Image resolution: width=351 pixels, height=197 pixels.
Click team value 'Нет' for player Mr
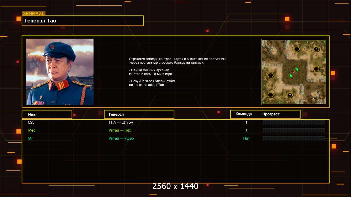point(246,138)
